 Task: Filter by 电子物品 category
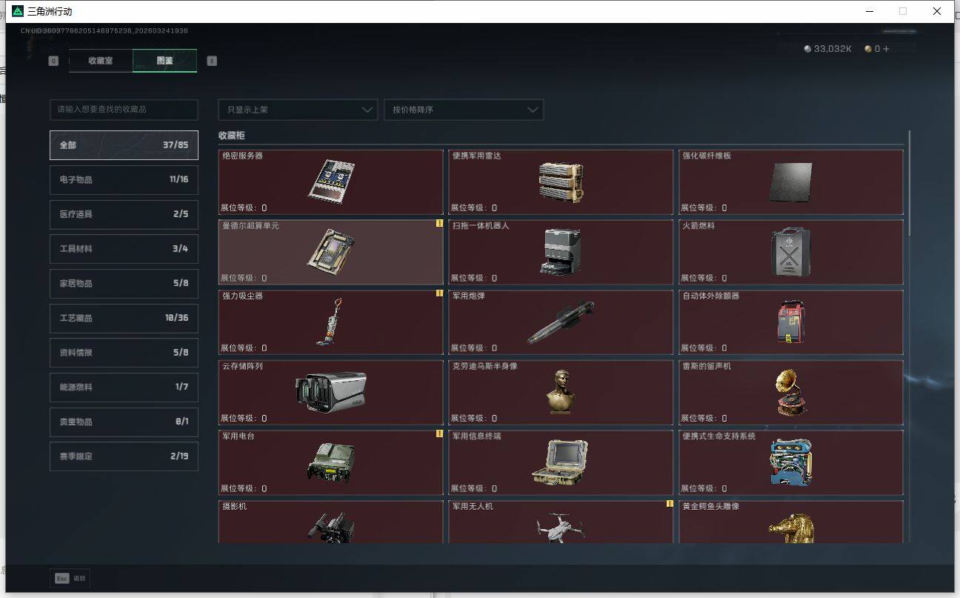coord(124,180)
